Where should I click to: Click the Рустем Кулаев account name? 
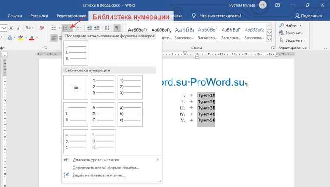[x=242, y=5]
